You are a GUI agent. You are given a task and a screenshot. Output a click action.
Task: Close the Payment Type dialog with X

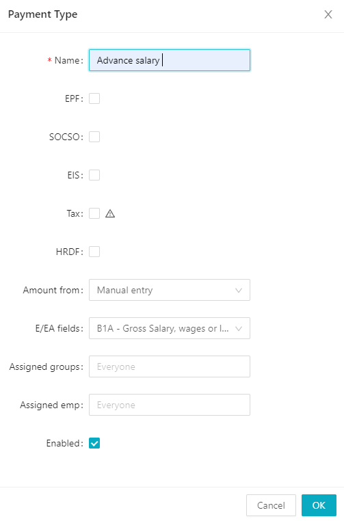pos(328,14)
